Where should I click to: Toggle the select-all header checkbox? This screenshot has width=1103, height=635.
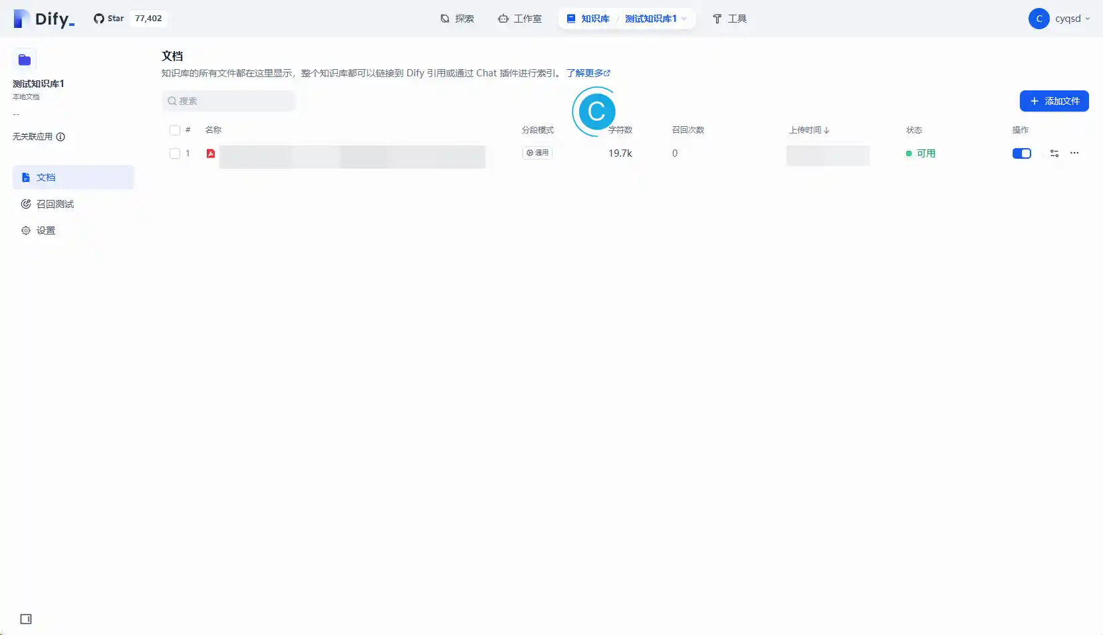175,130
